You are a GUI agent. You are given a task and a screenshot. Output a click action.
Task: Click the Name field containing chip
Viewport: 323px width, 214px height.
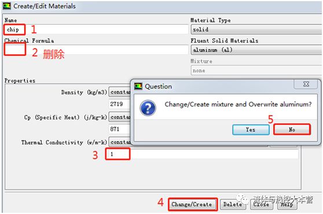(96, 29)
